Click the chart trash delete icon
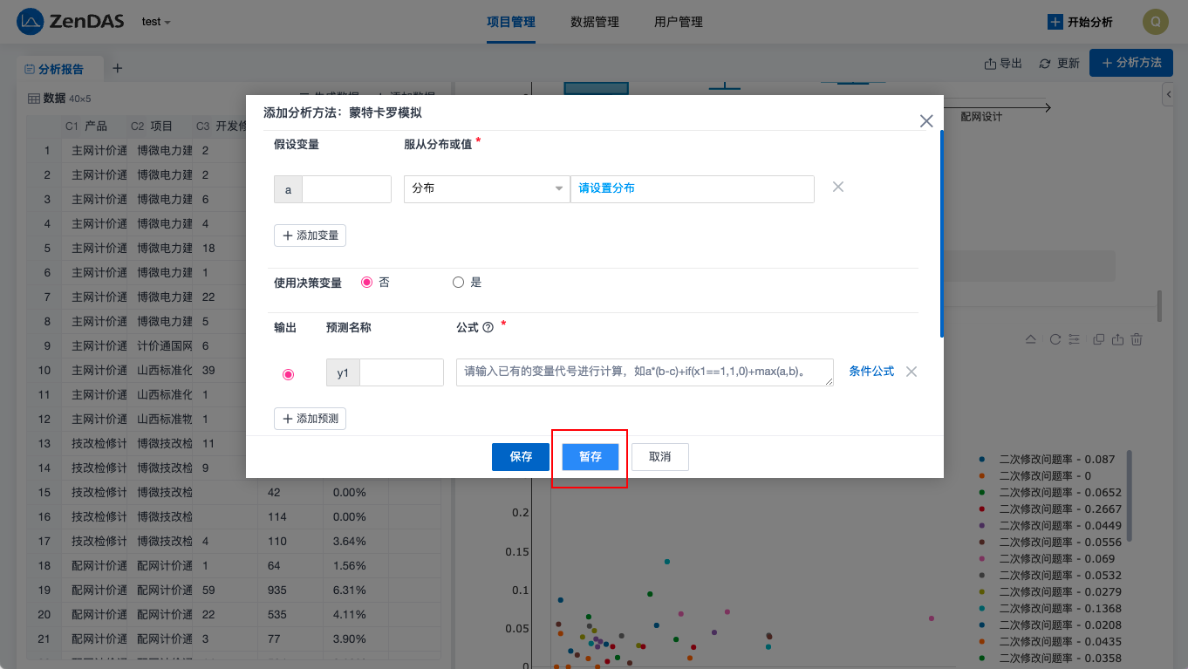 [1137, 339]
